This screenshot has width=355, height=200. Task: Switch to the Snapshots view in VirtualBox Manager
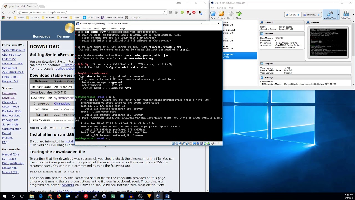point(311,15)
